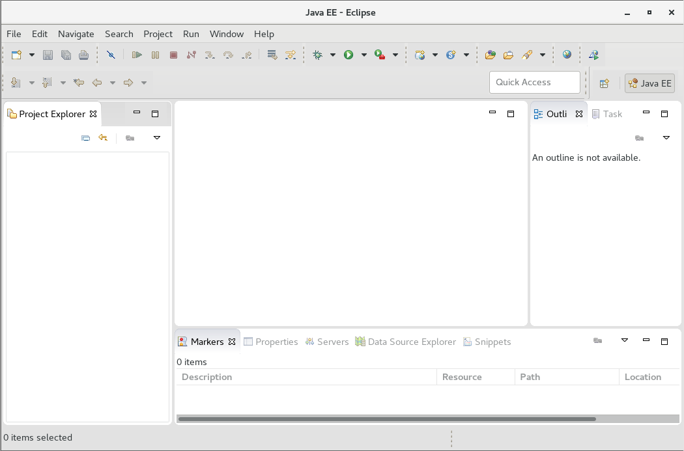Viewport: 684px width, 451px height.
Task: Click the Step Into icon
Action: click(210, 55)
